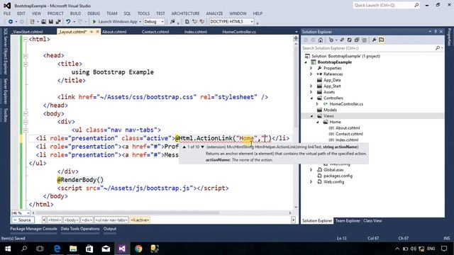Click the Home icon in Solution Explorer

tap(320, 40)
